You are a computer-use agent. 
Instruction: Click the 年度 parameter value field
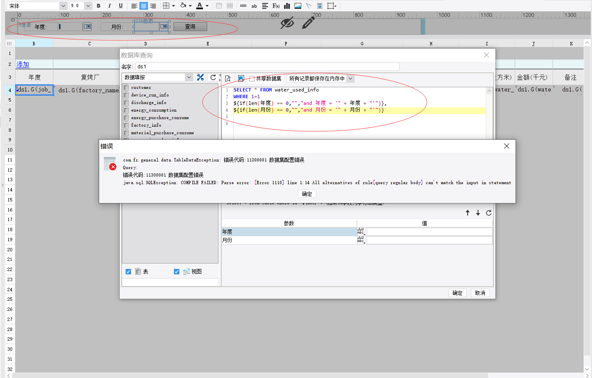(429, 232)
